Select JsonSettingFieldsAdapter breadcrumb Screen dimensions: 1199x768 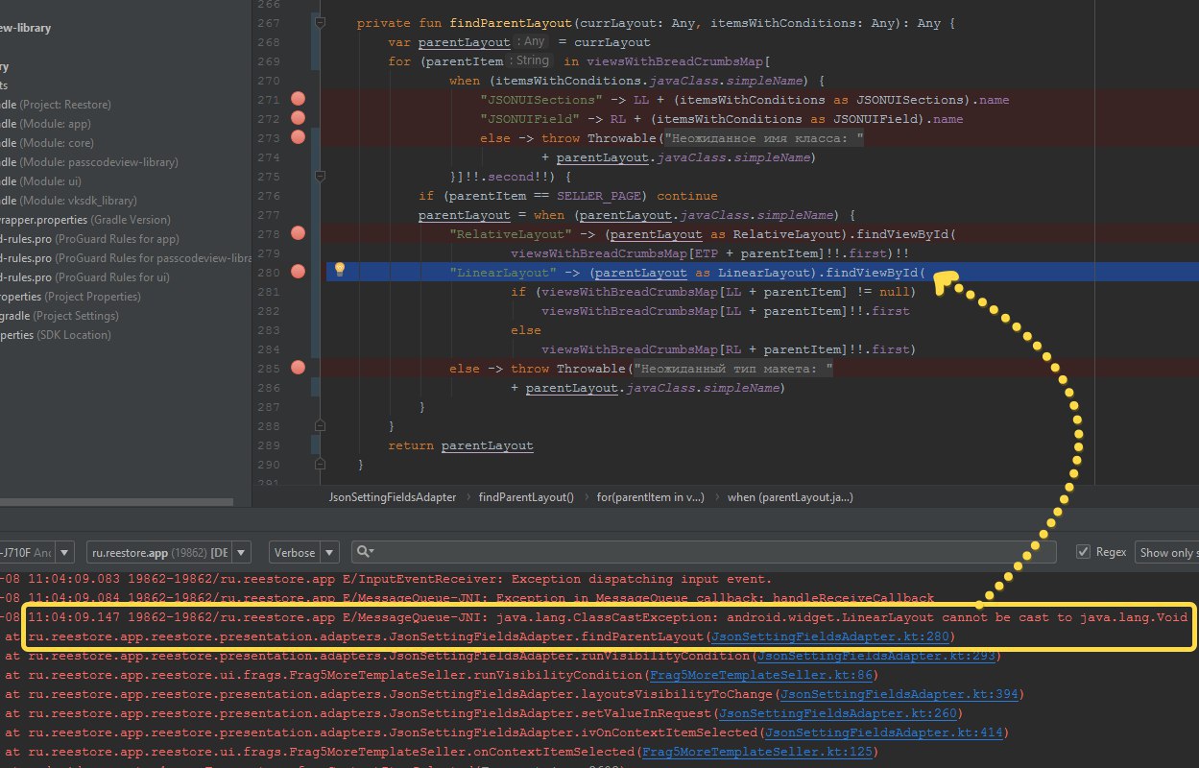point(393,497)
